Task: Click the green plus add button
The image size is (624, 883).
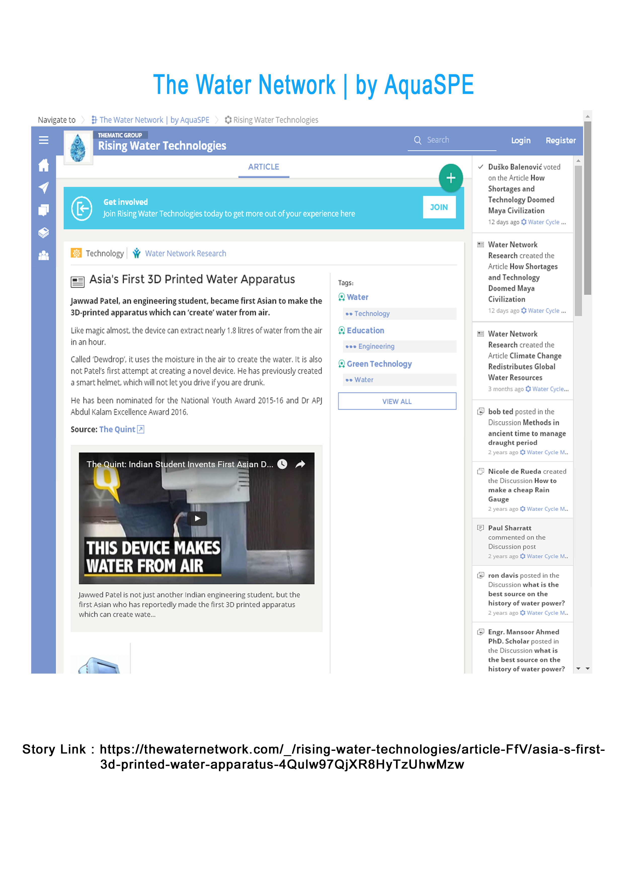Action: point(451,178)
